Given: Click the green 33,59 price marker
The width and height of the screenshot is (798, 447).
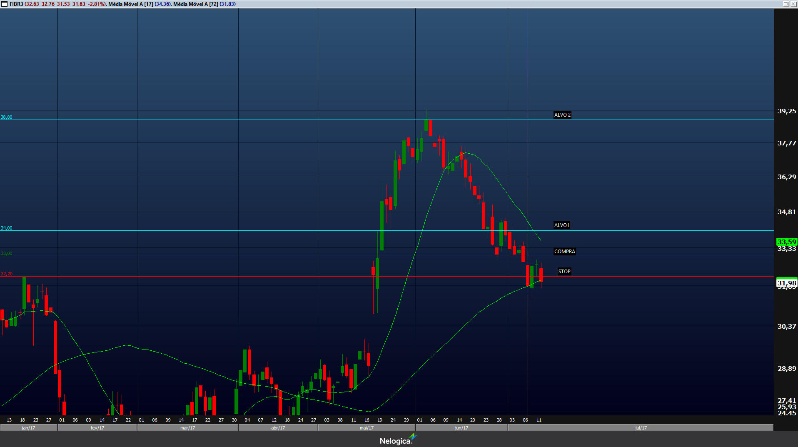Looking at the screenshot, I should coord(786,242).
